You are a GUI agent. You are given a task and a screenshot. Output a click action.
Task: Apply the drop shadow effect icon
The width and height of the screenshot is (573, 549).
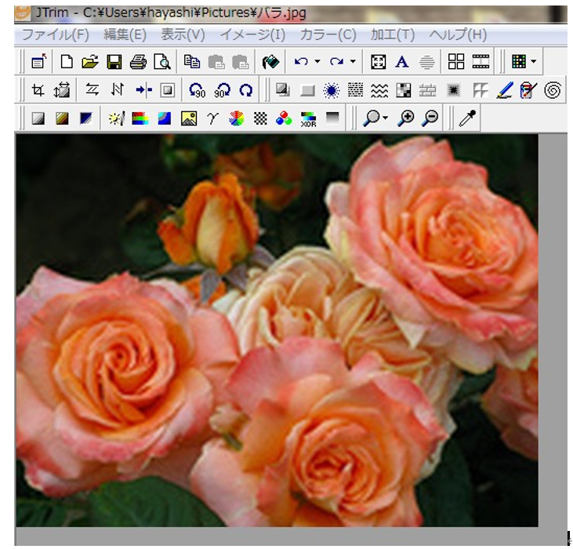click(x=283, y=90)
